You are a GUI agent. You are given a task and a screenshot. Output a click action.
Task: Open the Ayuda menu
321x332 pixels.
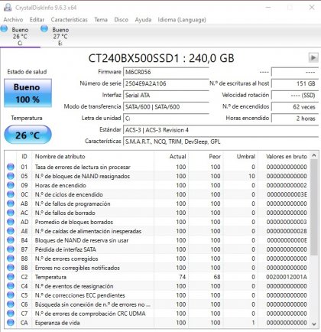tap(143, 20)
